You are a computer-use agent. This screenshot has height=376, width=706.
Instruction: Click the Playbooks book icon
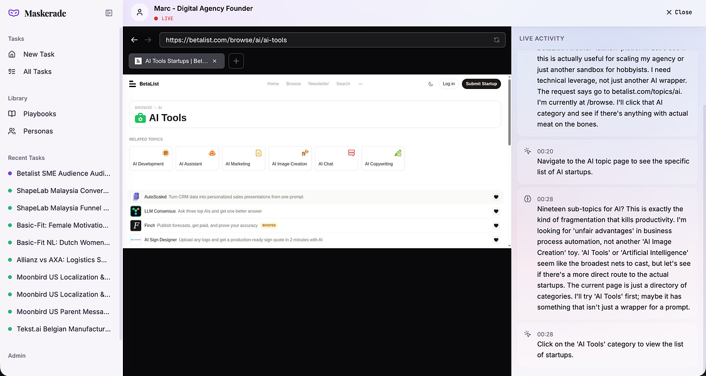coord(12,114)
